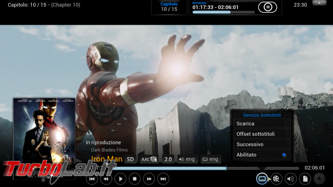Image resolution: width=333 pixels, height=187 pixels.
Task: Close the OSD with X button
Action: 319,3
